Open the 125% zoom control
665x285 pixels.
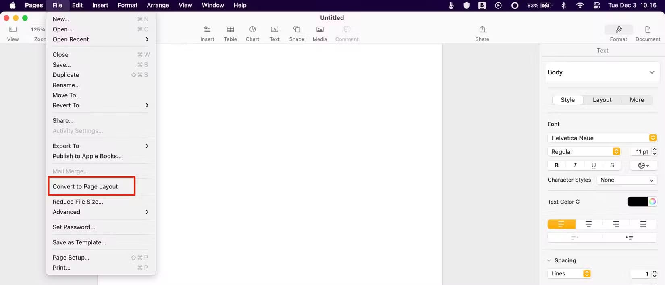tap(38, 29)
